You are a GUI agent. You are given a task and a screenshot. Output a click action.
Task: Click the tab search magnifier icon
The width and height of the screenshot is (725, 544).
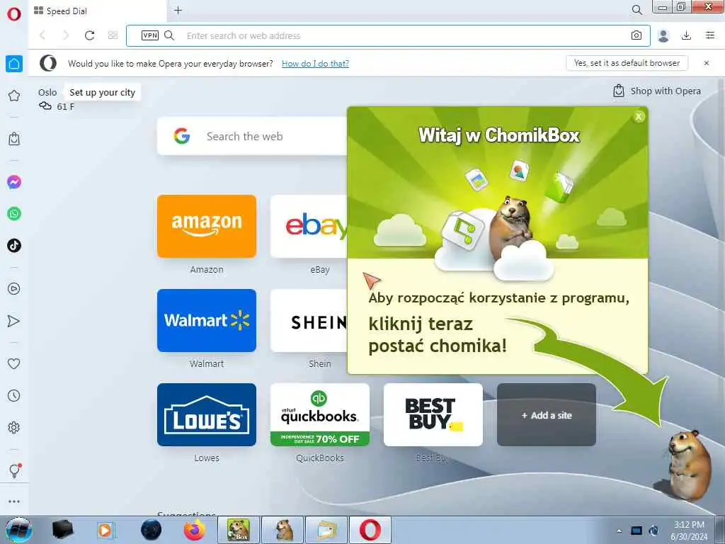(x=636, y=10)
